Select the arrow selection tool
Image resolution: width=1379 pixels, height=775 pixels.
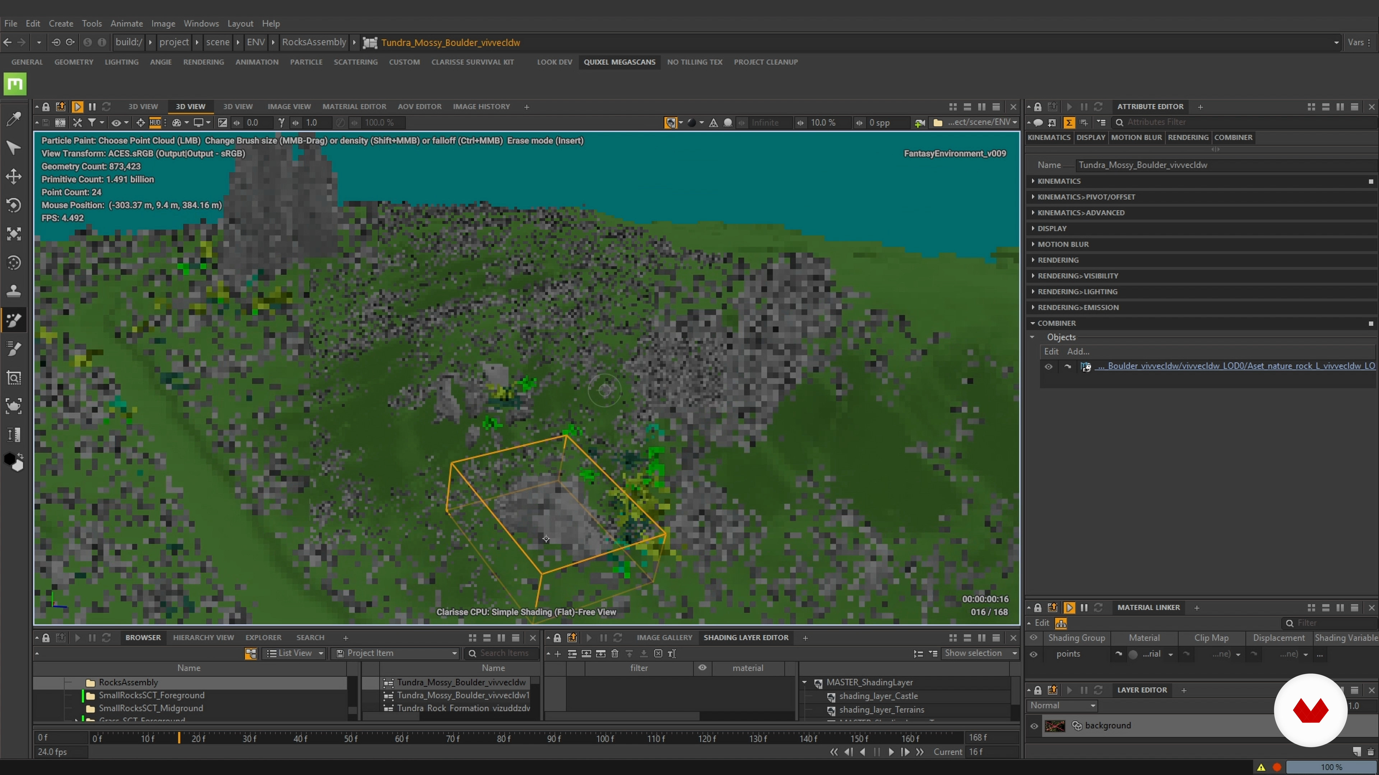(13, 147)
